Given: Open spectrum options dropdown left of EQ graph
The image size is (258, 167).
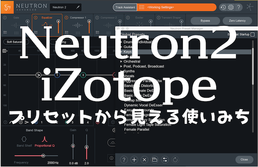Looking at the screenshot, I should point(5,51).
